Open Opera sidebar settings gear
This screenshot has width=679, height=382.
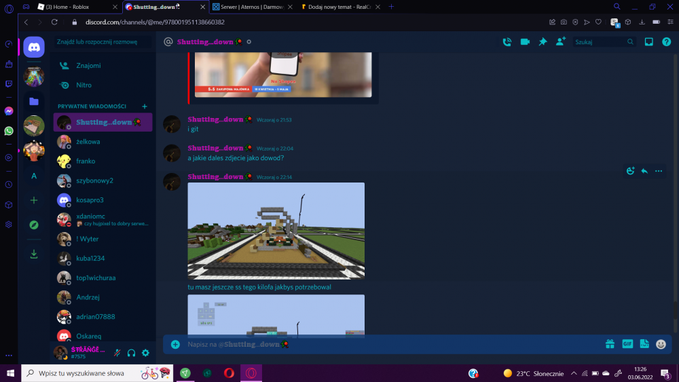click(x=9, y=225)
